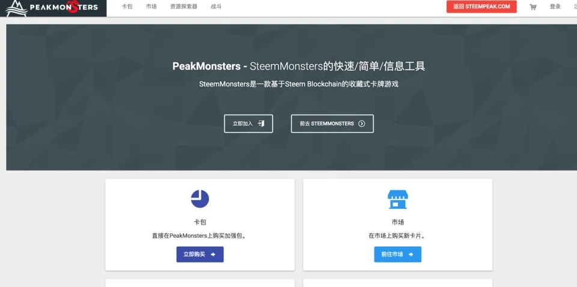Open the 战斗 menu item
Image resolution: width=577 pixels, height=287 pixels.
(216, 7)
